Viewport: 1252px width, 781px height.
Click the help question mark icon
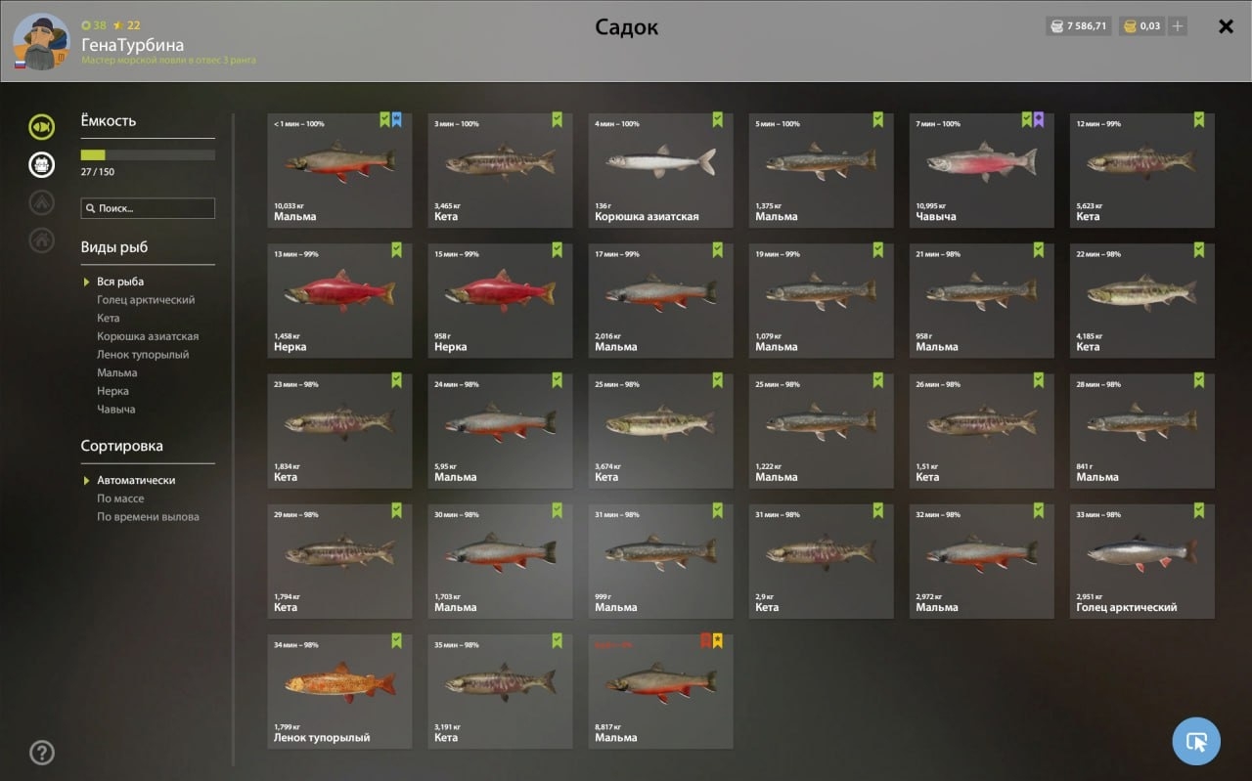click(x=42, y=753)
